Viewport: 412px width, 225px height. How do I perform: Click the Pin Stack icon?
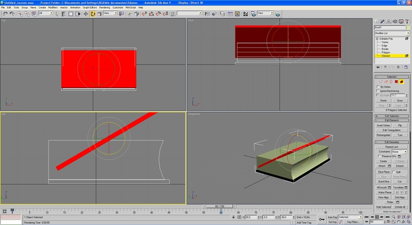378,67
